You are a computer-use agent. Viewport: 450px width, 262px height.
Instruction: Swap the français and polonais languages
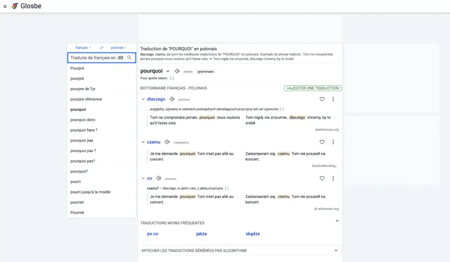coord(102,47)
